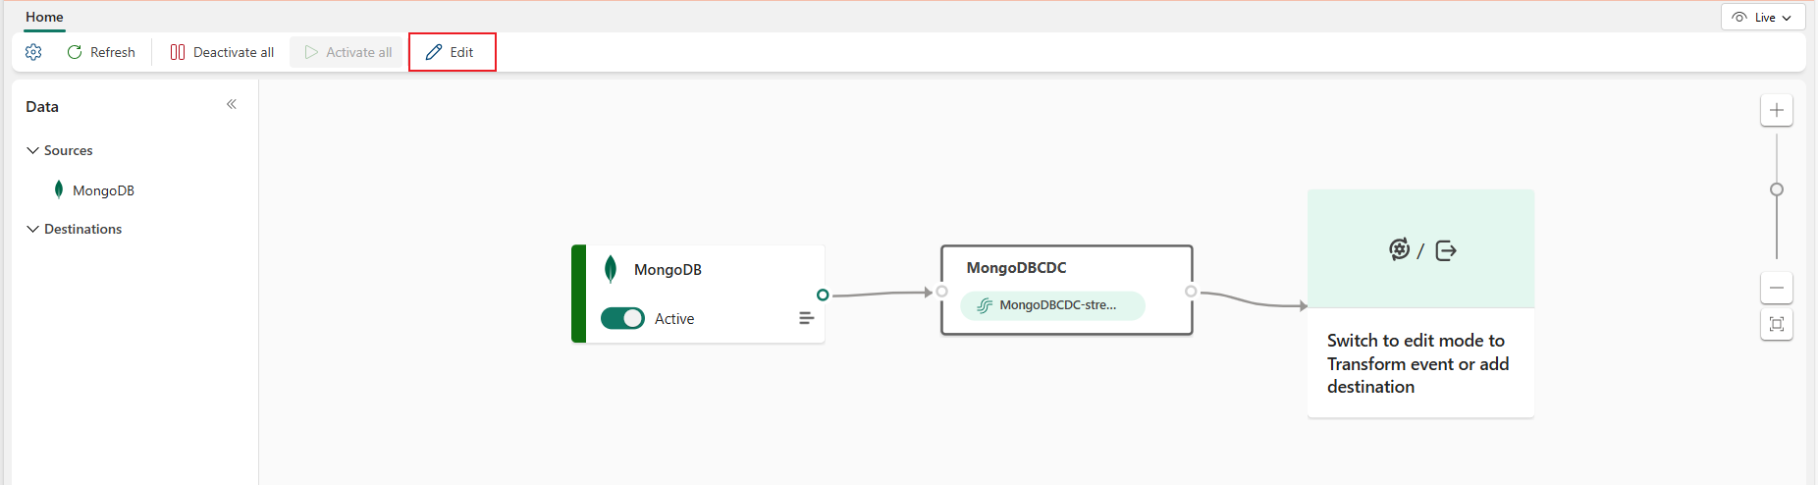Click the MongoDB leaf icon in the Sources list
Viewport: 1818px width, 485px height.
click(x=59, y=189)
